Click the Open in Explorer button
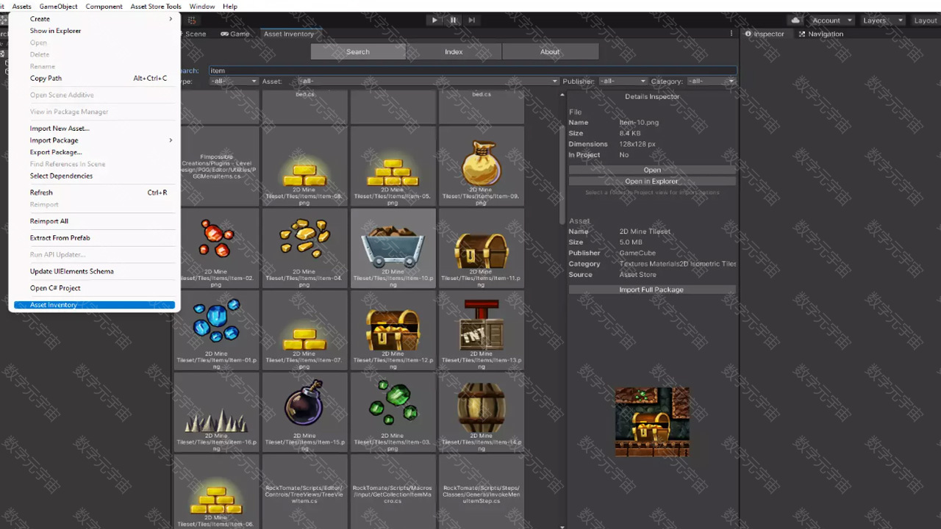 tap(652, 181)
